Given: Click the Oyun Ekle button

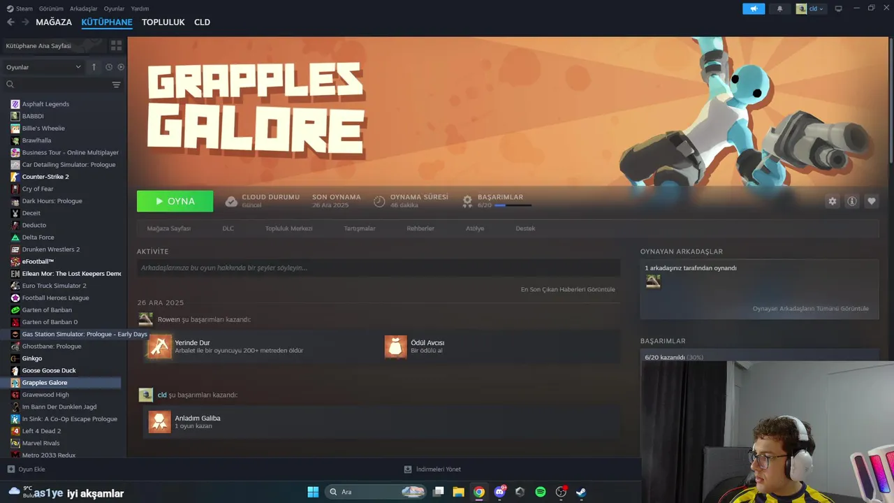Looking at the screenshot, I should [x=26, y=469].
